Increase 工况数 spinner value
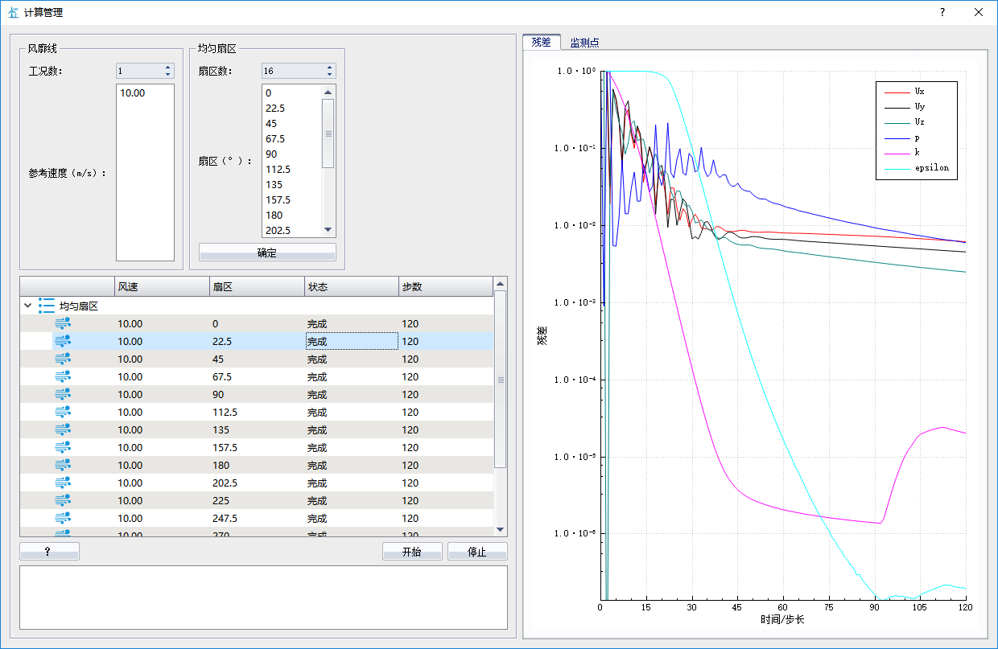 point(167,68)
